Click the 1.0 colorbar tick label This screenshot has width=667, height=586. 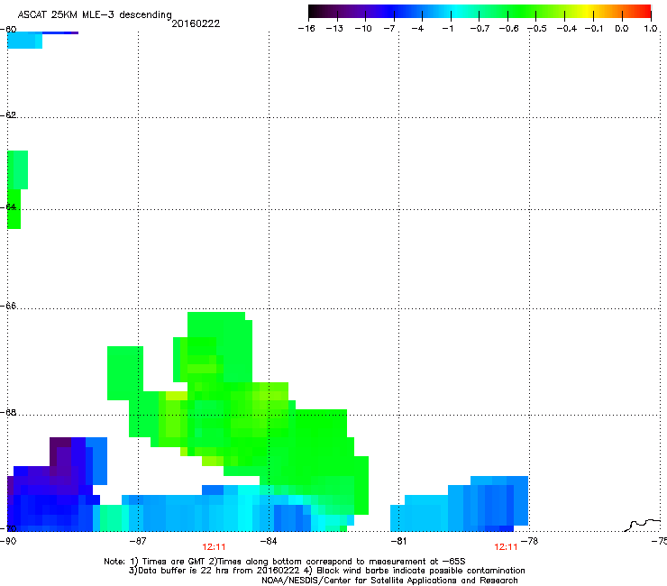click(x=651, y=29)
